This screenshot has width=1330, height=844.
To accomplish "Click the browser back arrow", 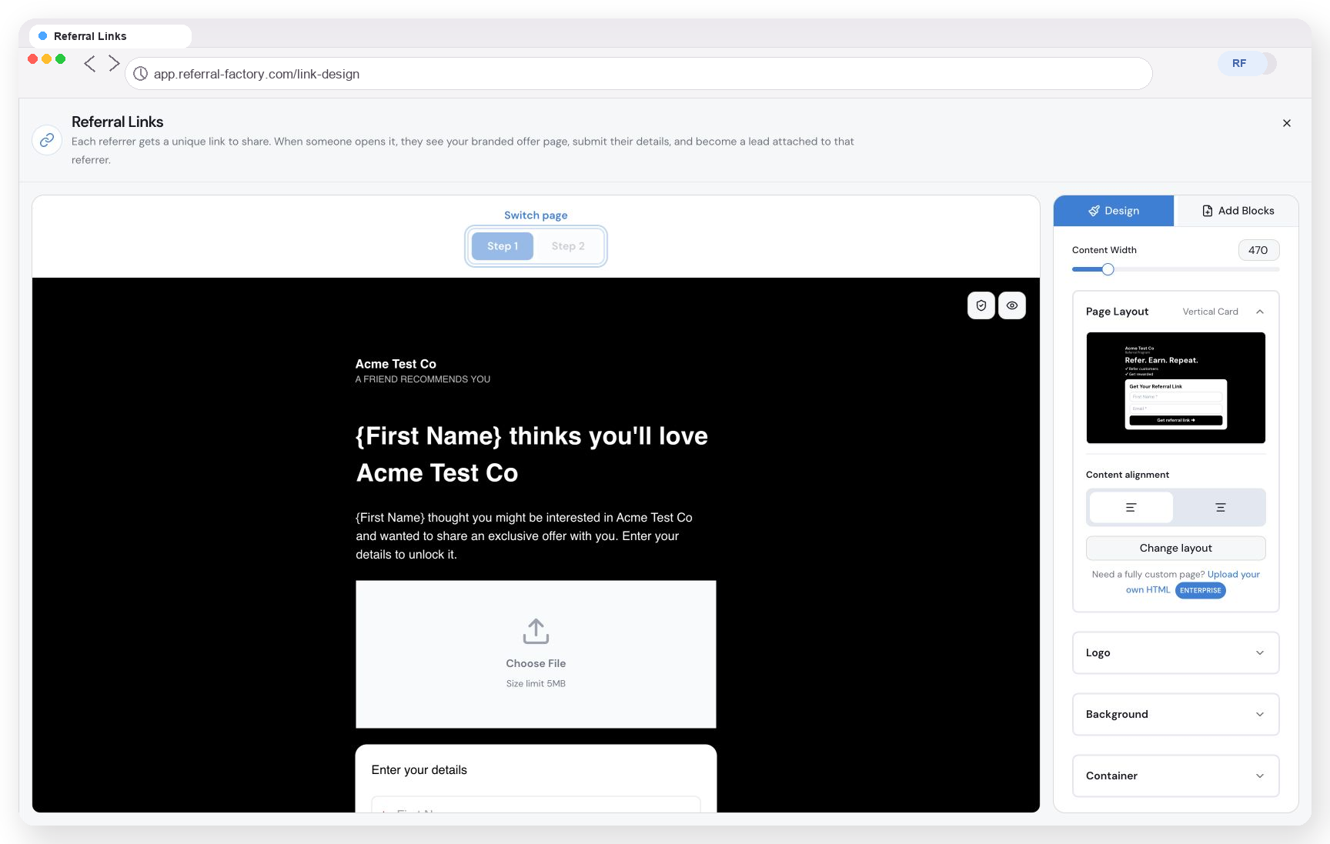I will (x=90, y=63).
